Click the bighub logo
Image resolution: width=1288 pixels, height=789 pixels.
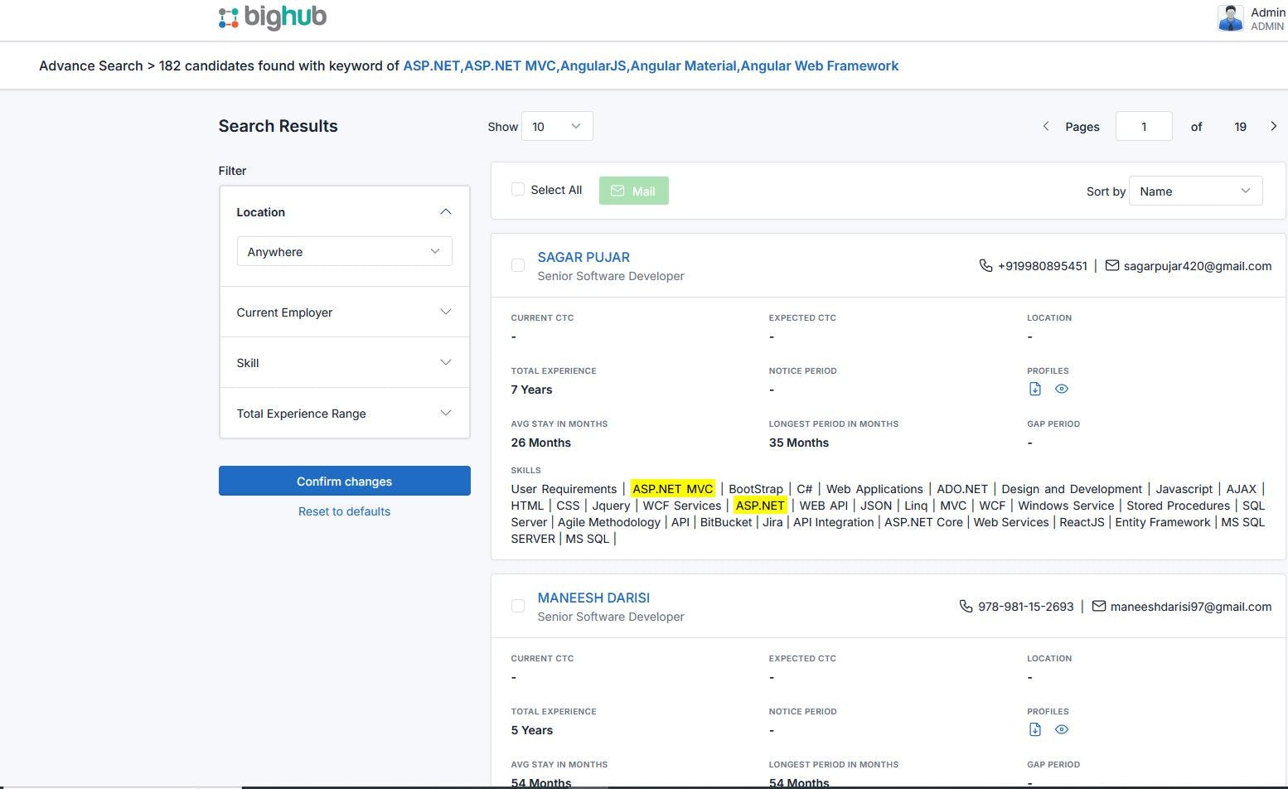(272, 17)
